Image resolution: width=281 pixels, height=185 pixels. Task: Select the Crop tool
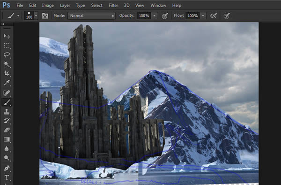[7, 73]
